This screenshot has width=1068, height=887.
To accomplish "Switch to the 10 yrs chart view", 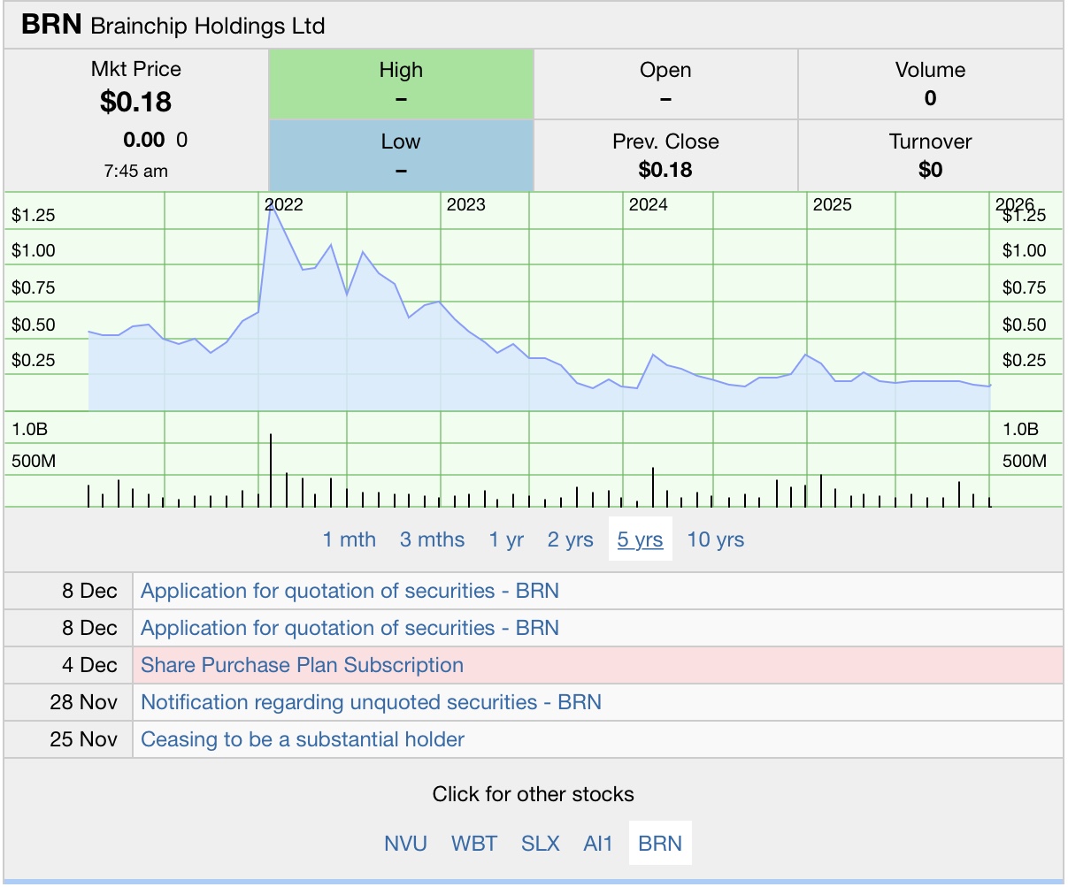I will click(x=715, y=539).
